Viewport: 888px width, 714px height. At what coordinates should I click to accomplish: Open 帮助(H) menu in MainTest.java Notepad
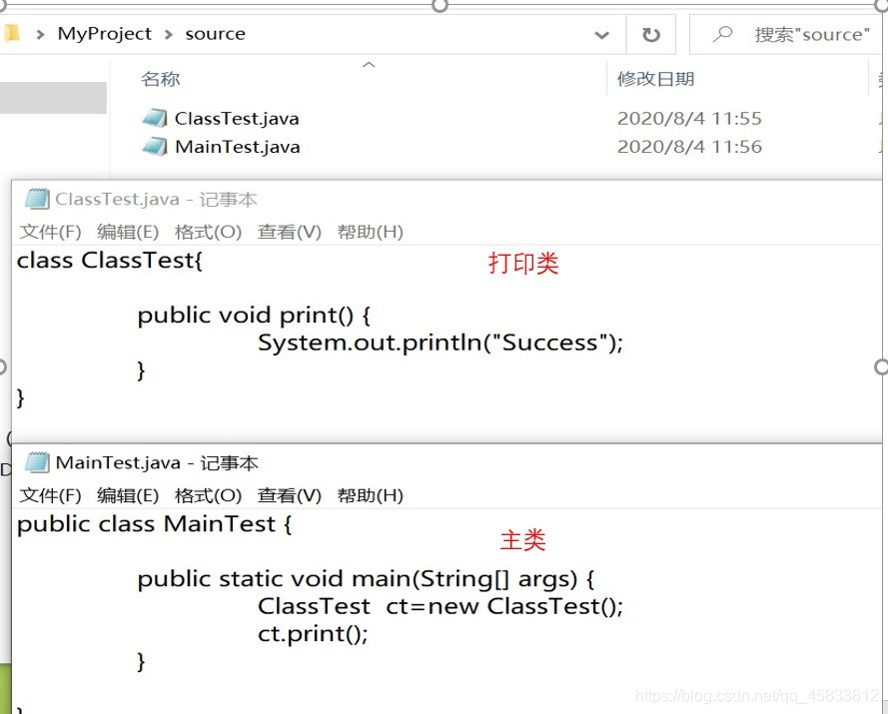tap(371, 495)
